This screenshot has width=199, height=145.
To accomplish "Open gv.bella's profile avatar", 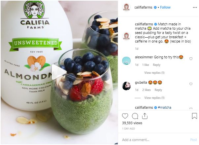I will pos(126,86).
